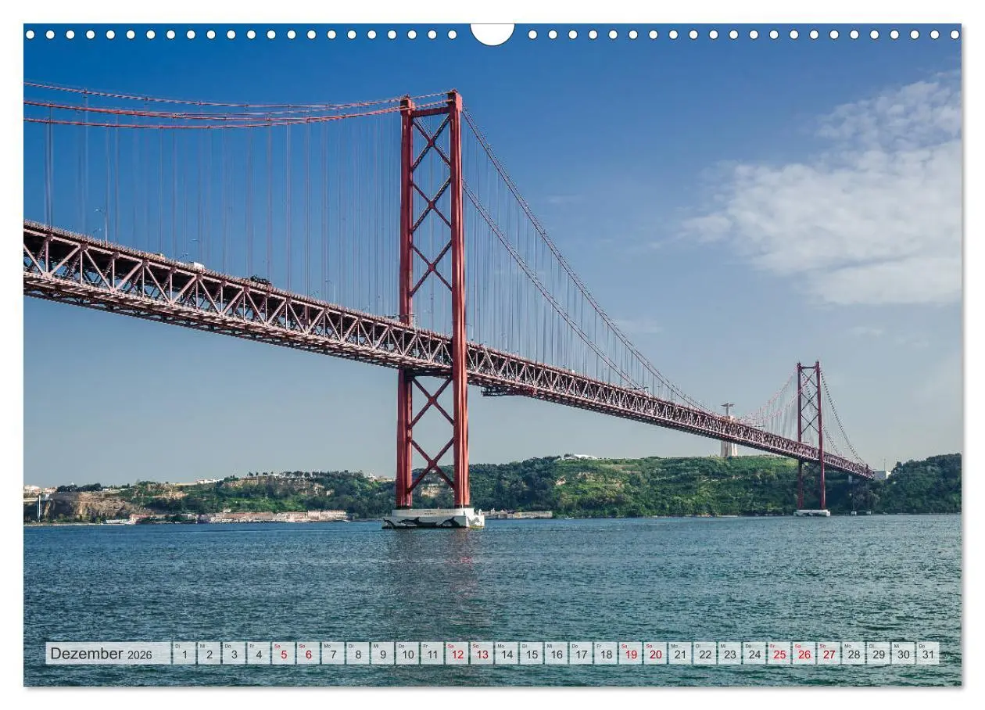
Task: Select the red date 26
Action: (803, 654)
